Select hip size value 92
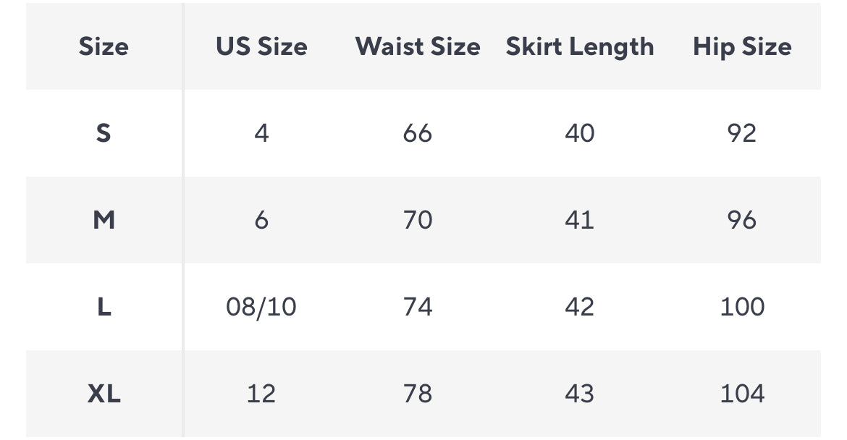The image size is (847, 440). [x=742, y=133]
